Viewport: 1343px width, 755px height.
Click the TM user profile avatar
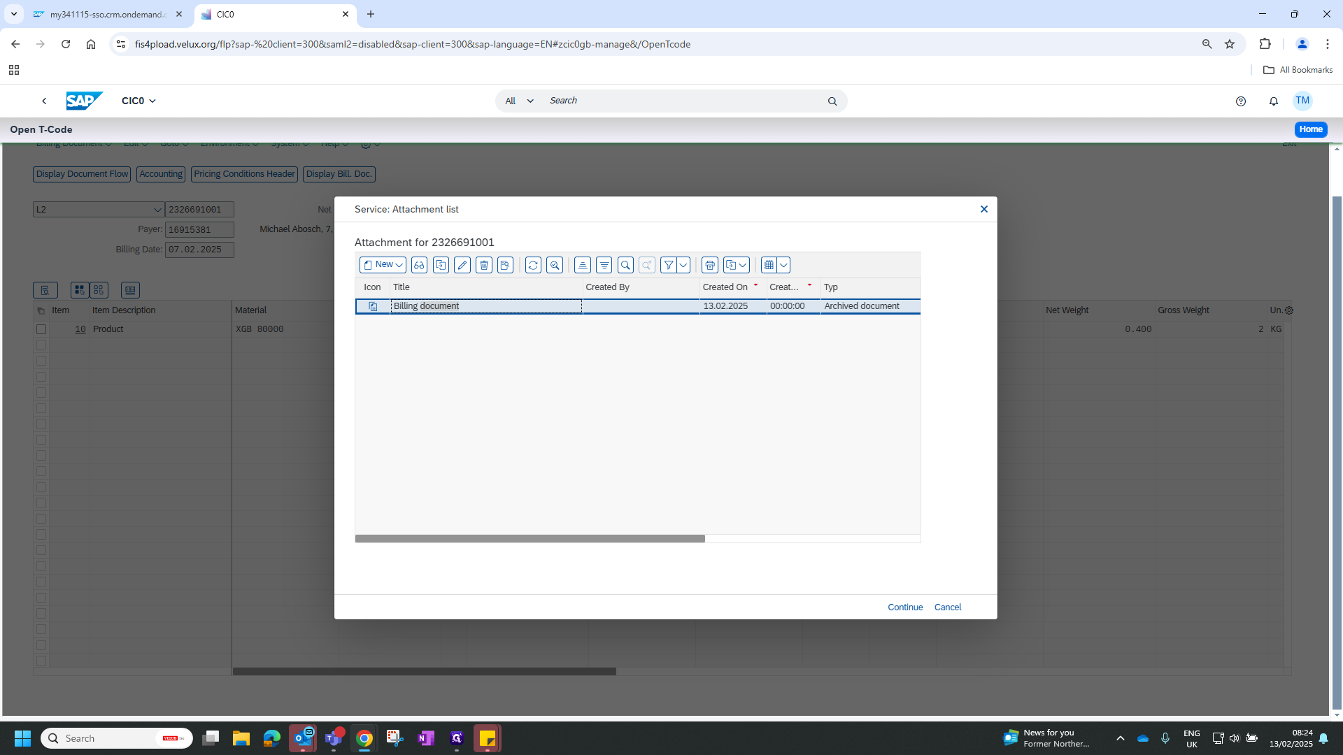(1302, 101)
